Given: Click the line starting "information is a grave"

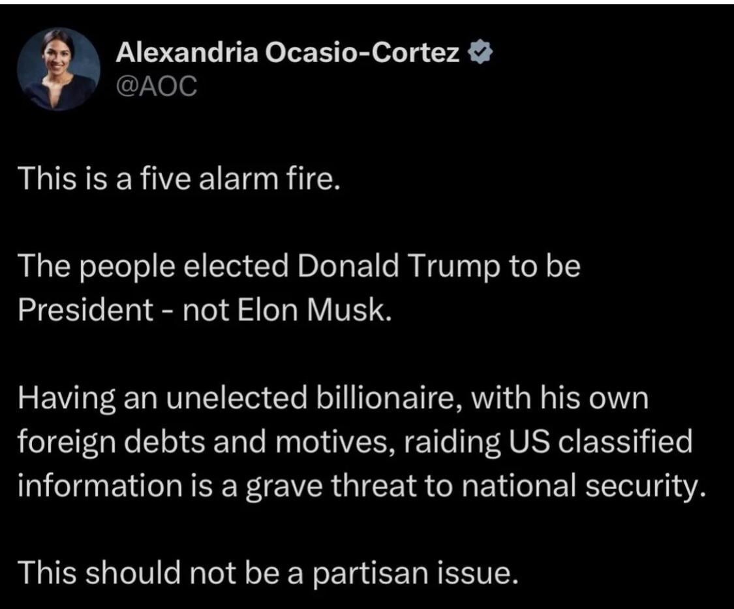Looking at the screenshot, I should 363,486.
